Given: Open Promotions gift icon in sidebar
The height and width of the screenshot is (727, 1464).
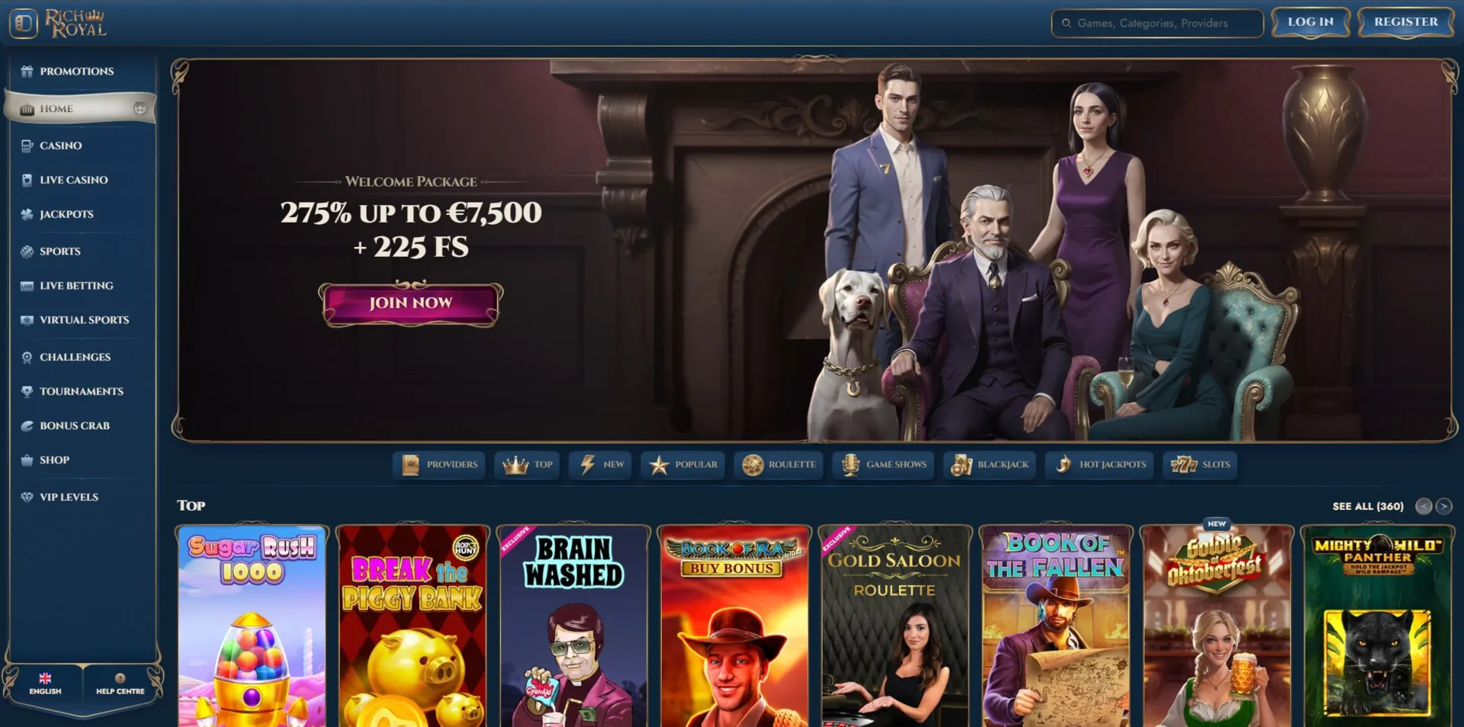Looking at the screenshot, I should coord(27,71).
